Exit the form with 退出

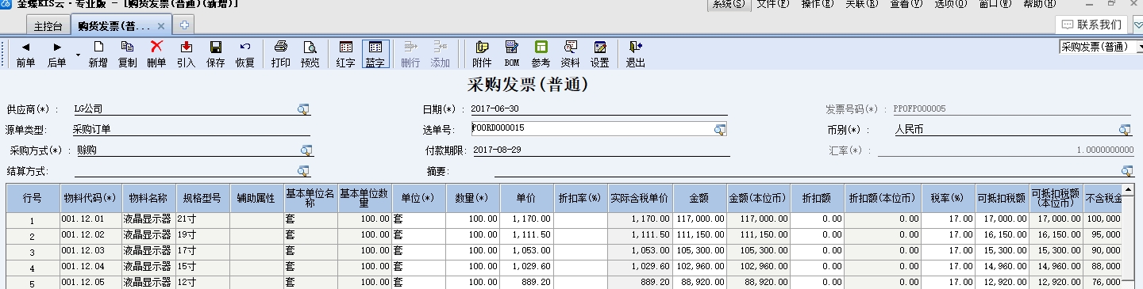pos(635,55)
